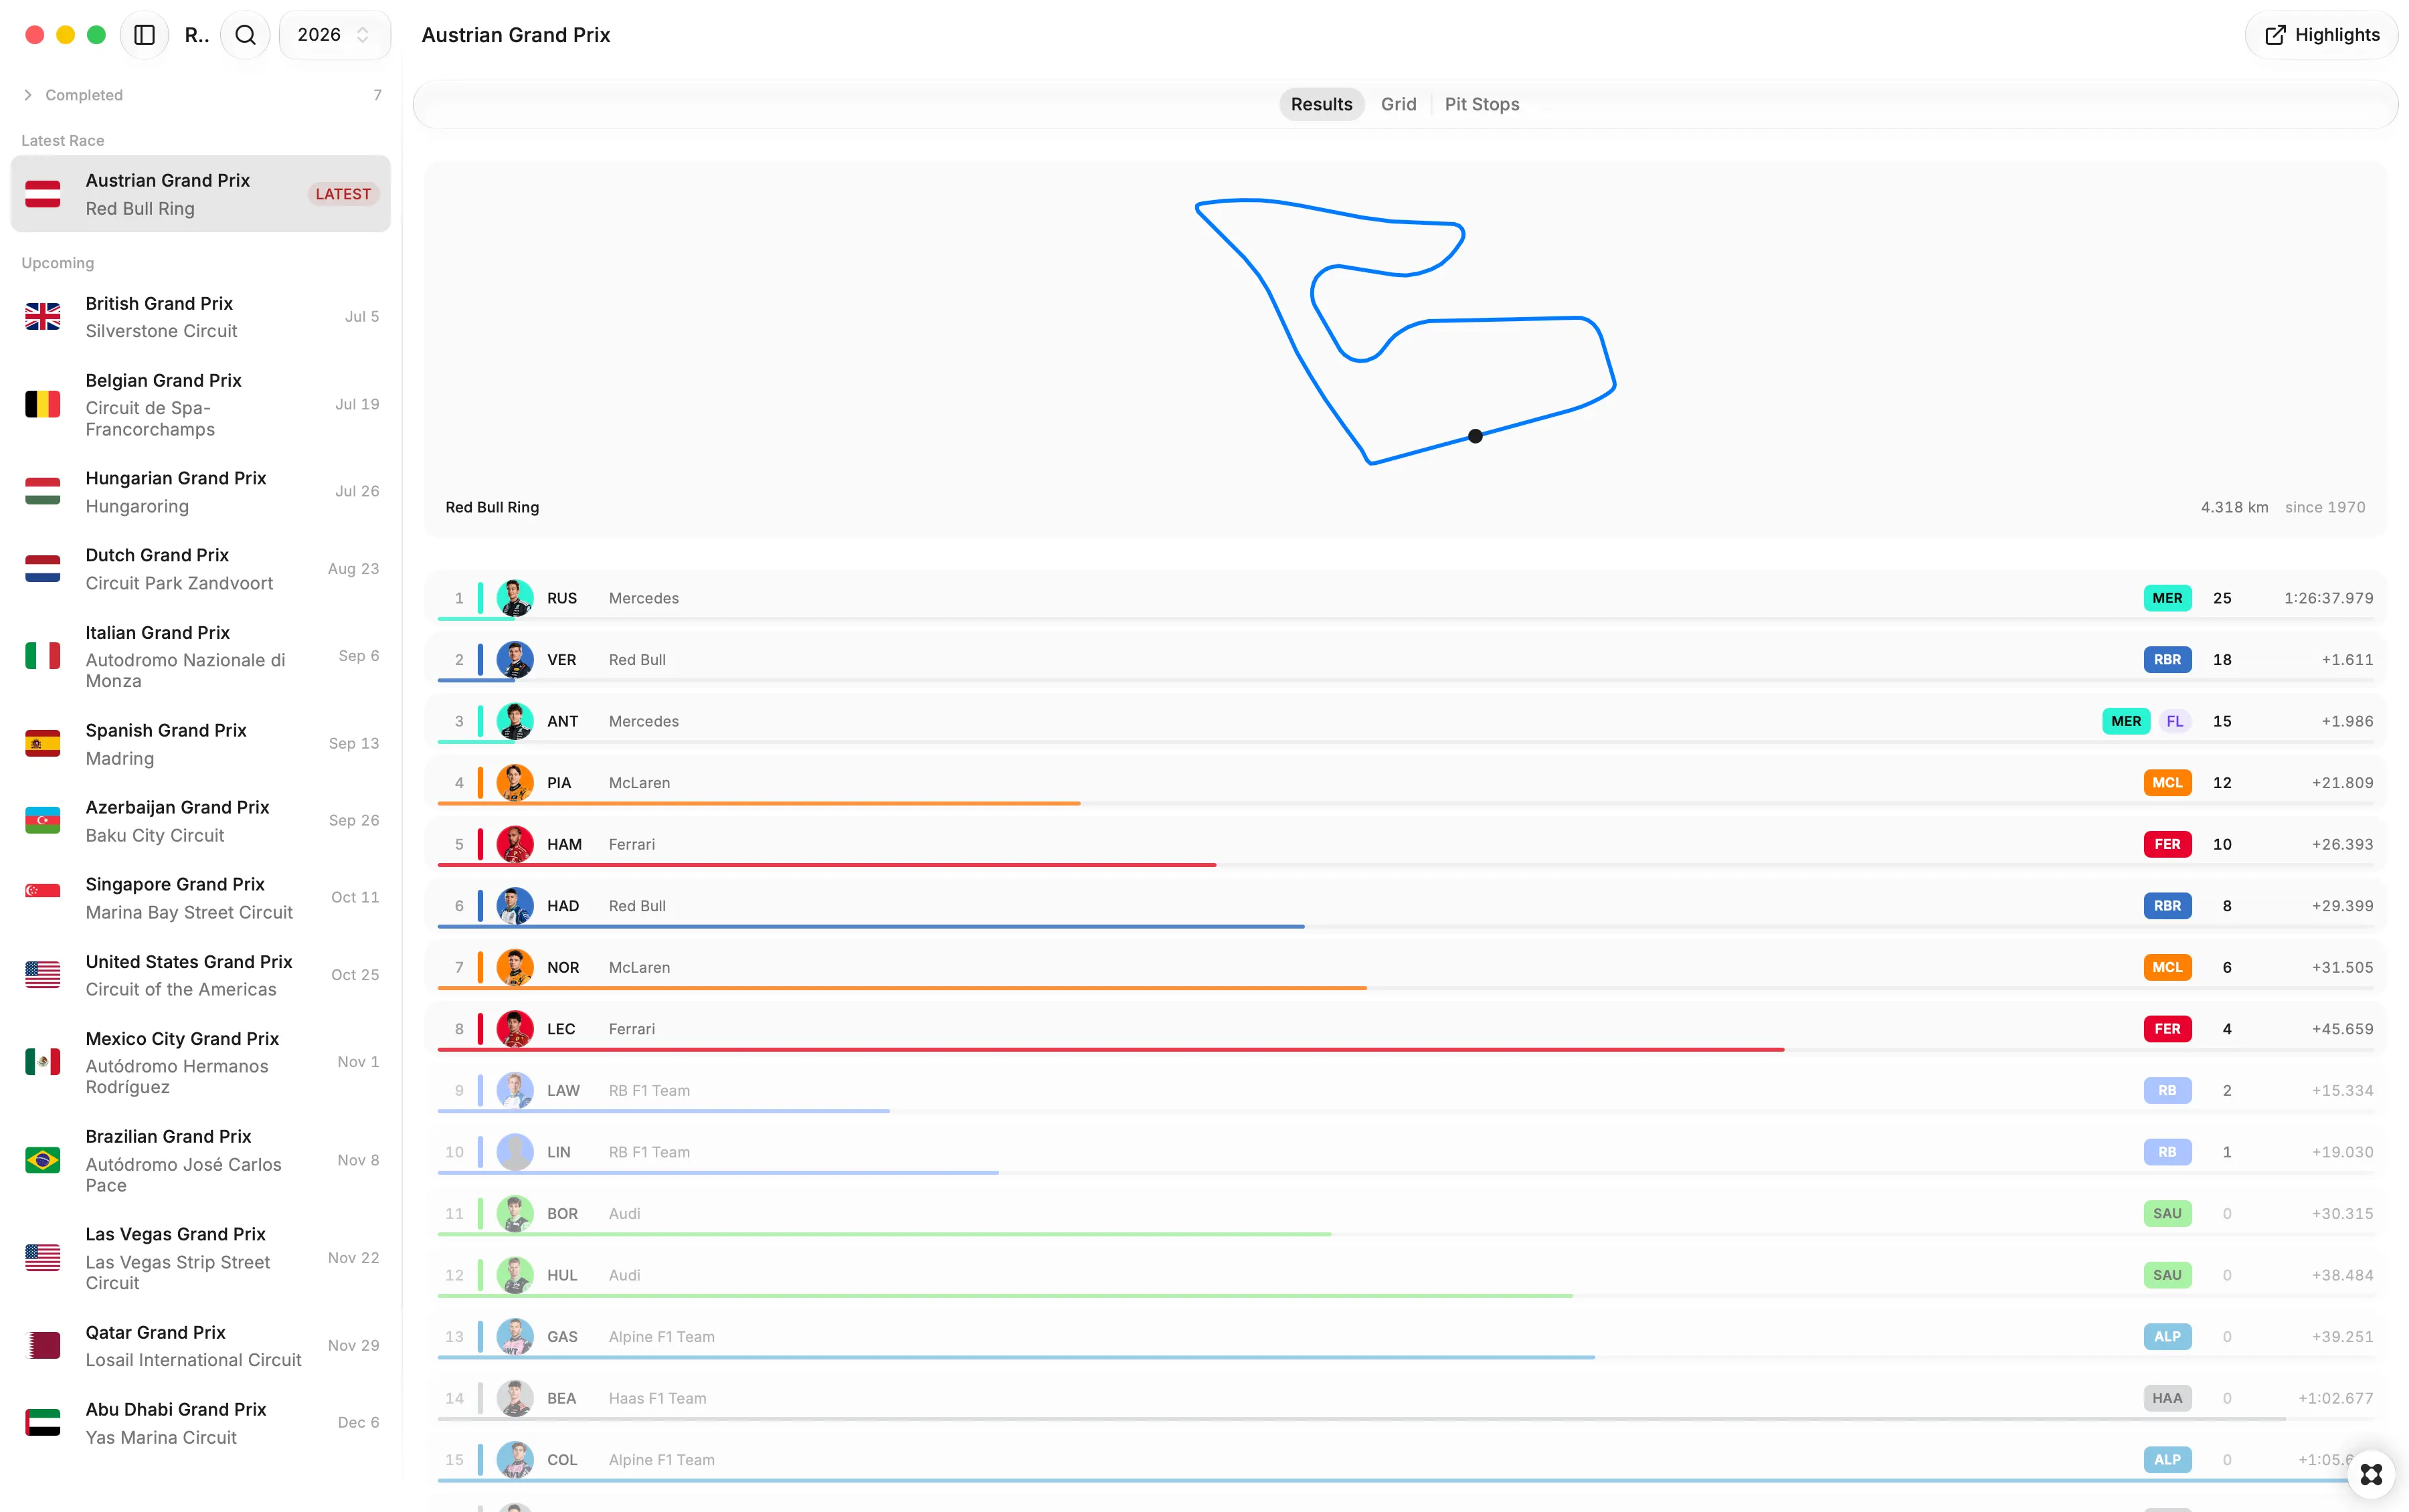Open Singapore Grand Prix race
Screen dimensions: 2409x1512
pyautogui.click(x=201, y=898)
